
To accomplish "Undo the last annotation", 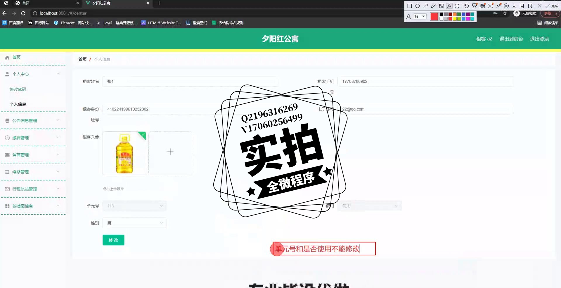I will [x=466, y=6].
